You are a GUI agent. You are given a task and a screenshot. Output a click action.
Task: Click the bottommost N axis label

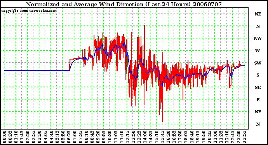click(258, 124)
